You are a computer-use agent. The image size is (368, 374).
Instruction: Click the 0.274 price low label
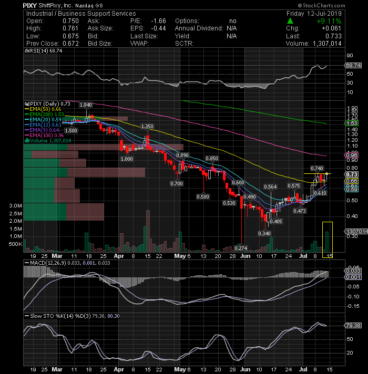click(241, 248)
